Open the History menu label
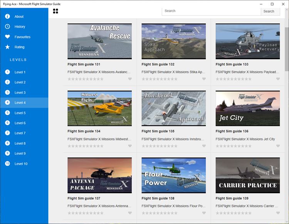The width and height of the screenshot is (289, 224). [20, 27]
